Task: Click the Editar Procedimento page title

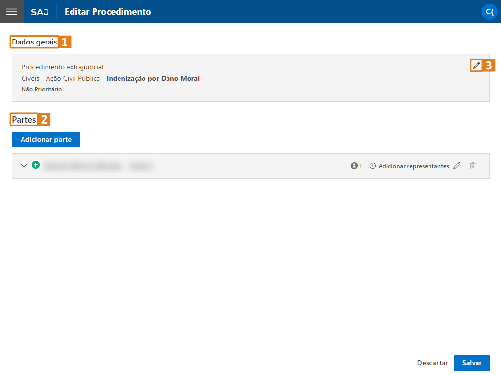Action: (108, 12)
